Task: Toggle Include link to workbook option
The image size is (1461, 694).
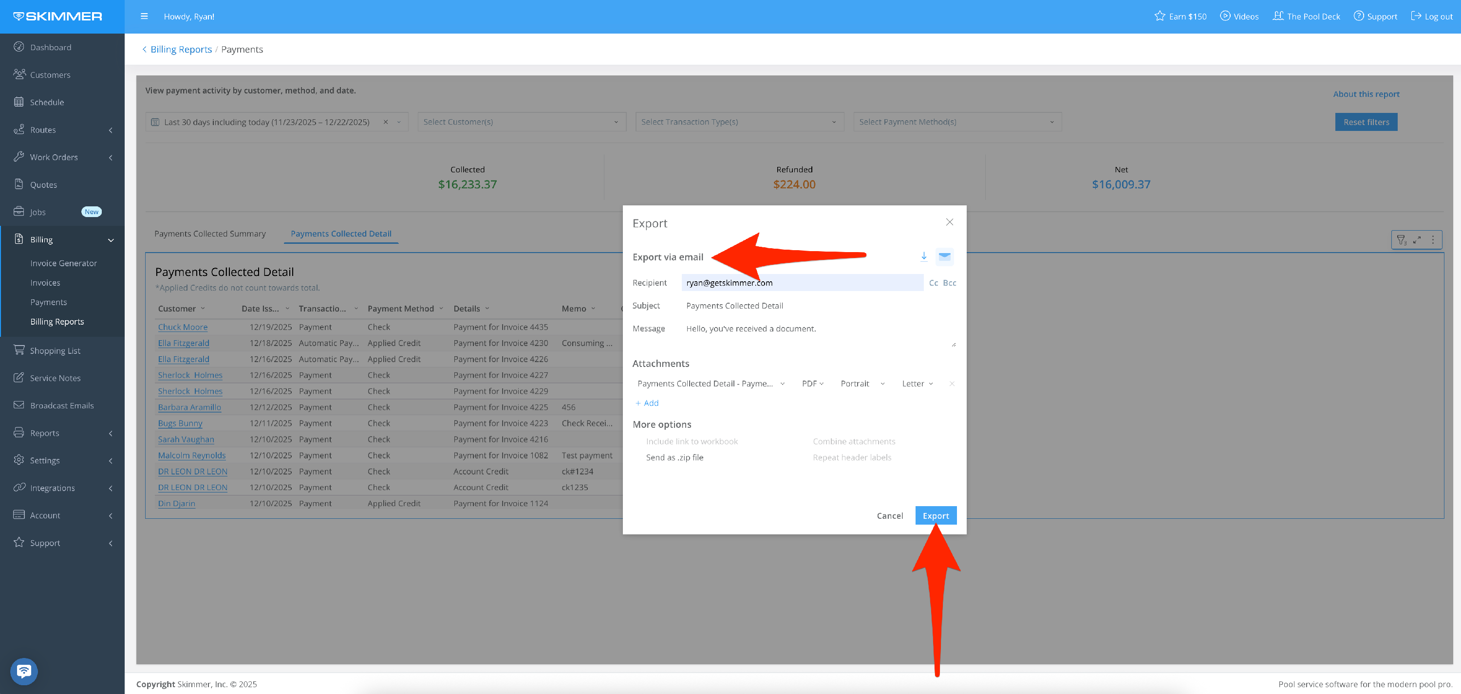Action: (692, 441)
